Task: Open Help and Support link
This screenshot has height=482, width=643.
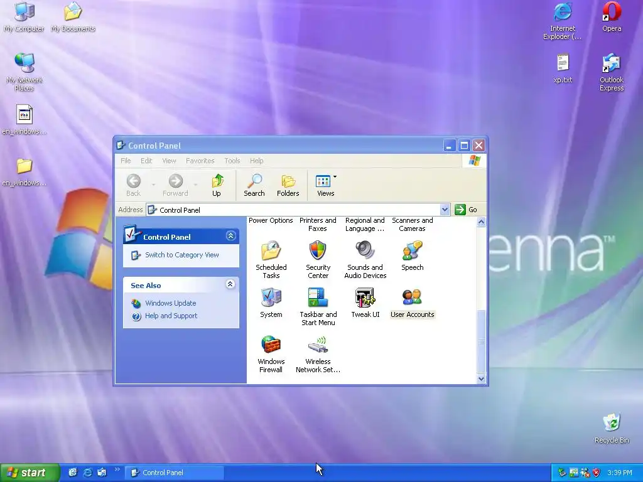Action: (171, 316)
